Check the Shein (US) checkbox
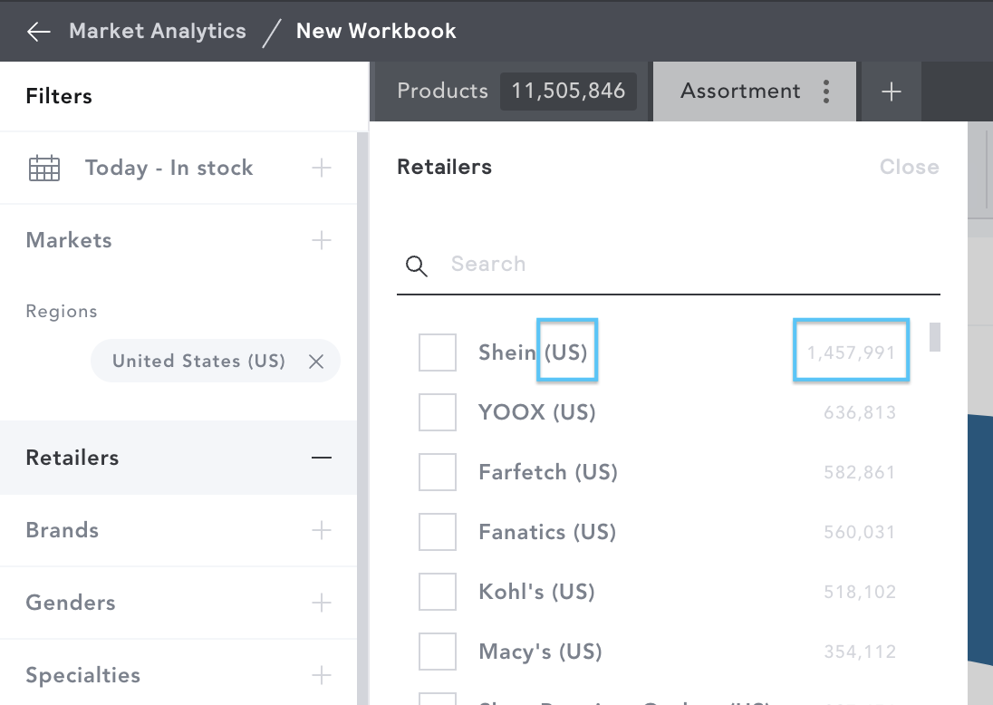The height and width of the screenshot is (705, 993). pyautogui.click(x=438, y=352)
